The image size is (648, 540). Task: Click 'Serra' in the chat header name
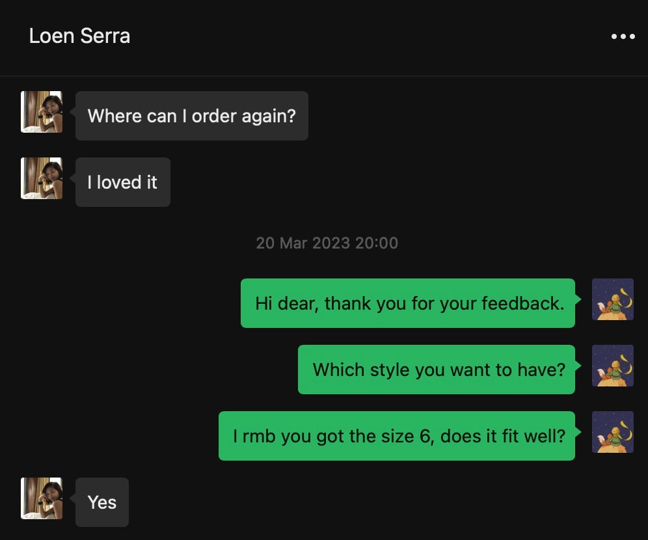[x=105, y=36]
